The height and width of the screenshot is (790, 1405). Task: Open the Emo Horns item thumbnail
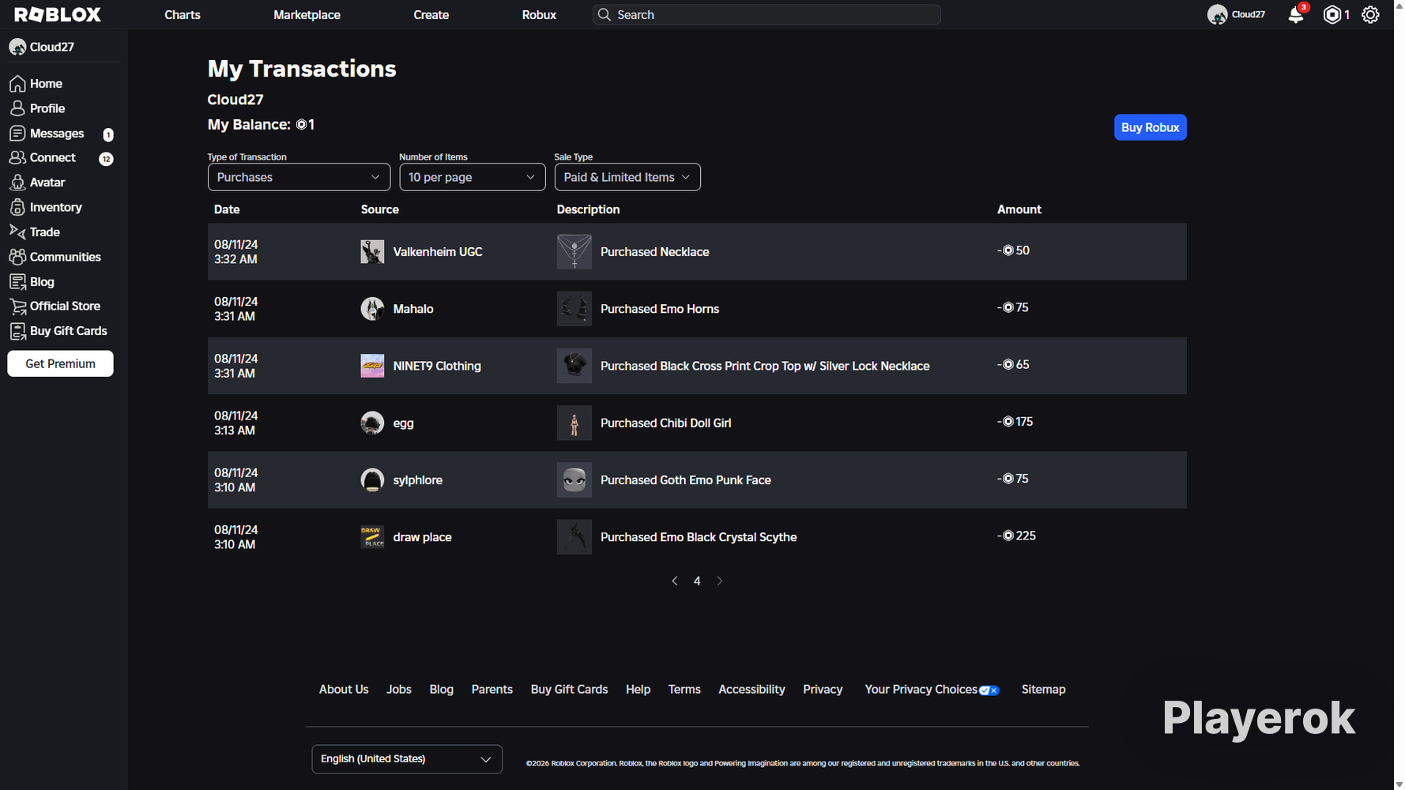(574, 309)
